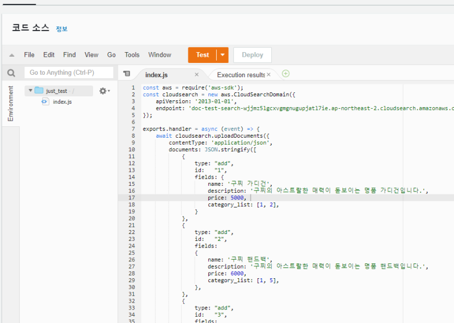Close the index.js tab
Image resolution: width=454 pixels, height=323 pixels.
[197, 74]
